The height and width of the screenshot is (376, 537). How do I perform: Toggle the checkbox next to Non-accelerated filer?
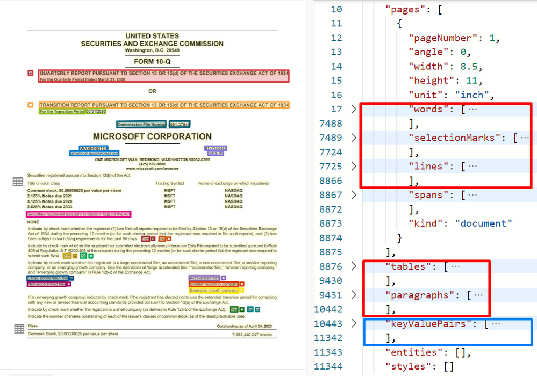69,284
